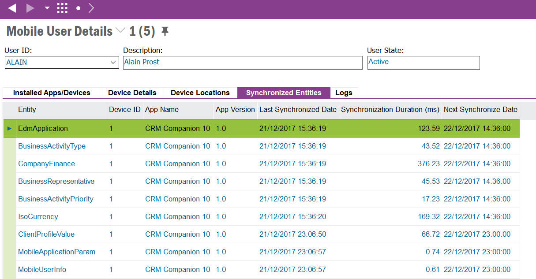This screenshot has height=279, width=536.
Task: Switch to Installed Apps/Devices tab
Action: point(52,93)
